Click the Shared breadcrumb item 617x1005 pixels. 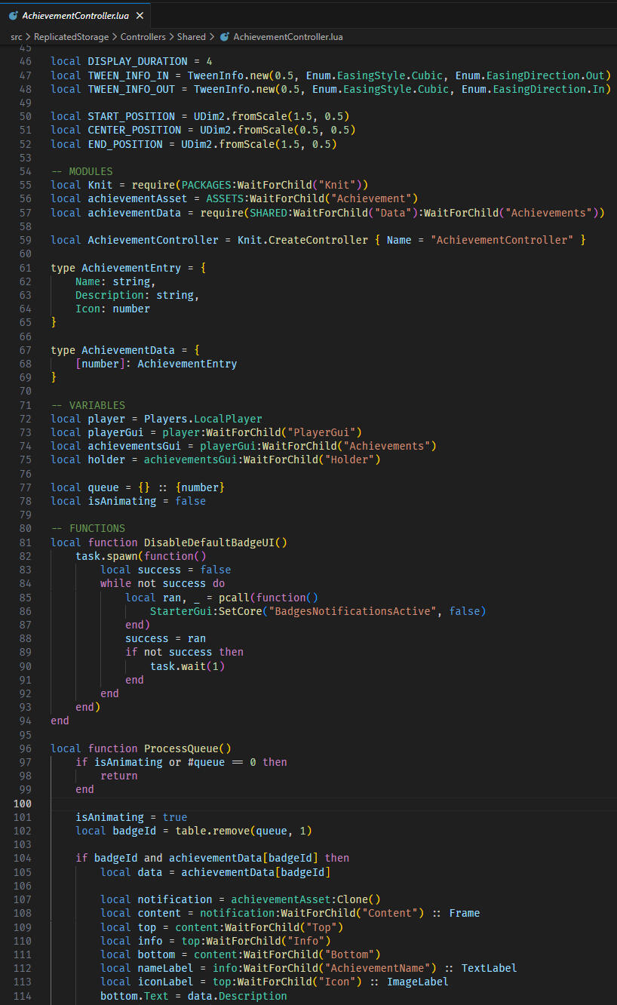click(x=192, y=36)
